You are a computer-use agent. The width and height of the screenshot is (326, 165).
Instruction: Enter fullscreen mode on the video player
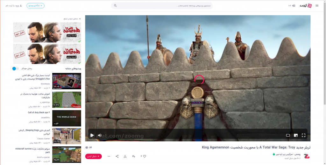coord(303,135)
